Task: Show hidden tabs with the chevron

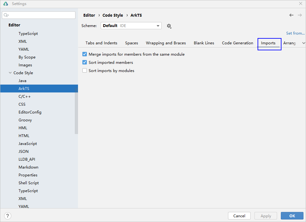Action: pyautogui.click(x=303, y=43)
